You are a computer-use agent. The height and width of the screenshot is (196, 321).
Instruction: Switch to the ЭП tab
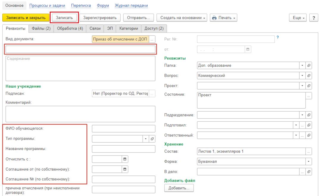click(x=110, y=29)
